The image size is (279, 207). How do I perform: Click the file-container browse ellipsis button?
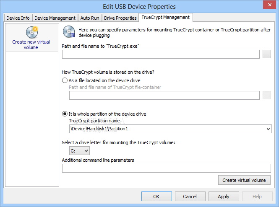267,96
